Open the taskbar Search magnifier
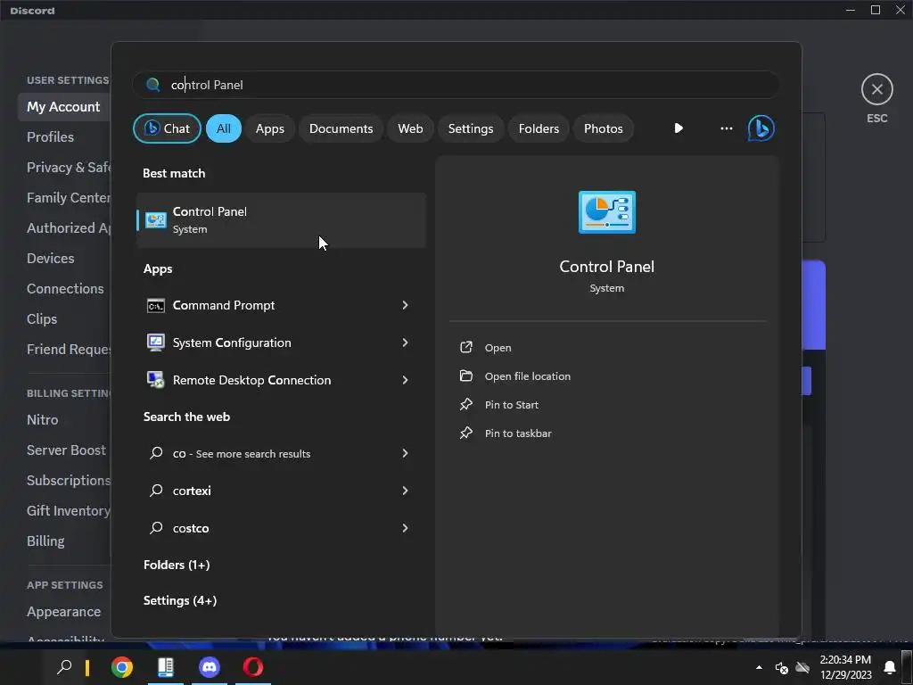The image size is (913, 685). (64, 666)
